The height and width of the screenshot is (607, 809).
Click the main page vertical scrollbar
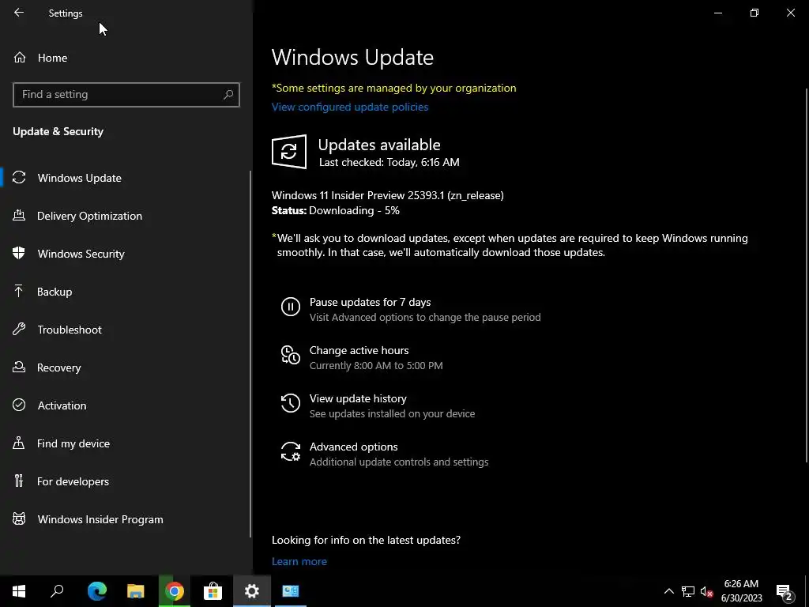tap(806, 274)
